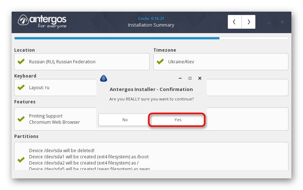Maximize the Confirmation dialog

(x=190, y=78)
